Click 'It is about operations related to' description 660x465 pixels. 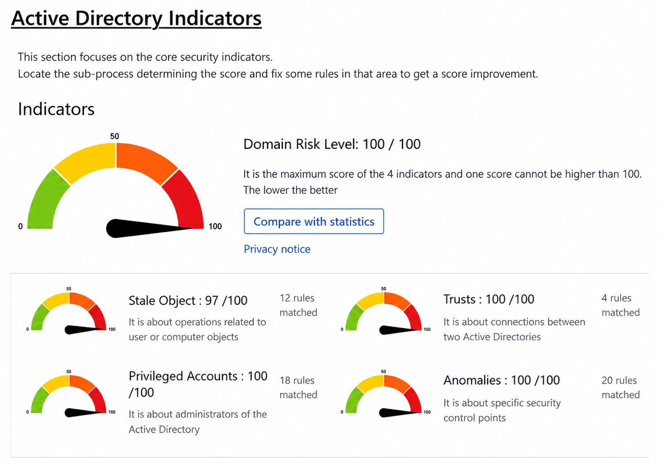(197, 329)
